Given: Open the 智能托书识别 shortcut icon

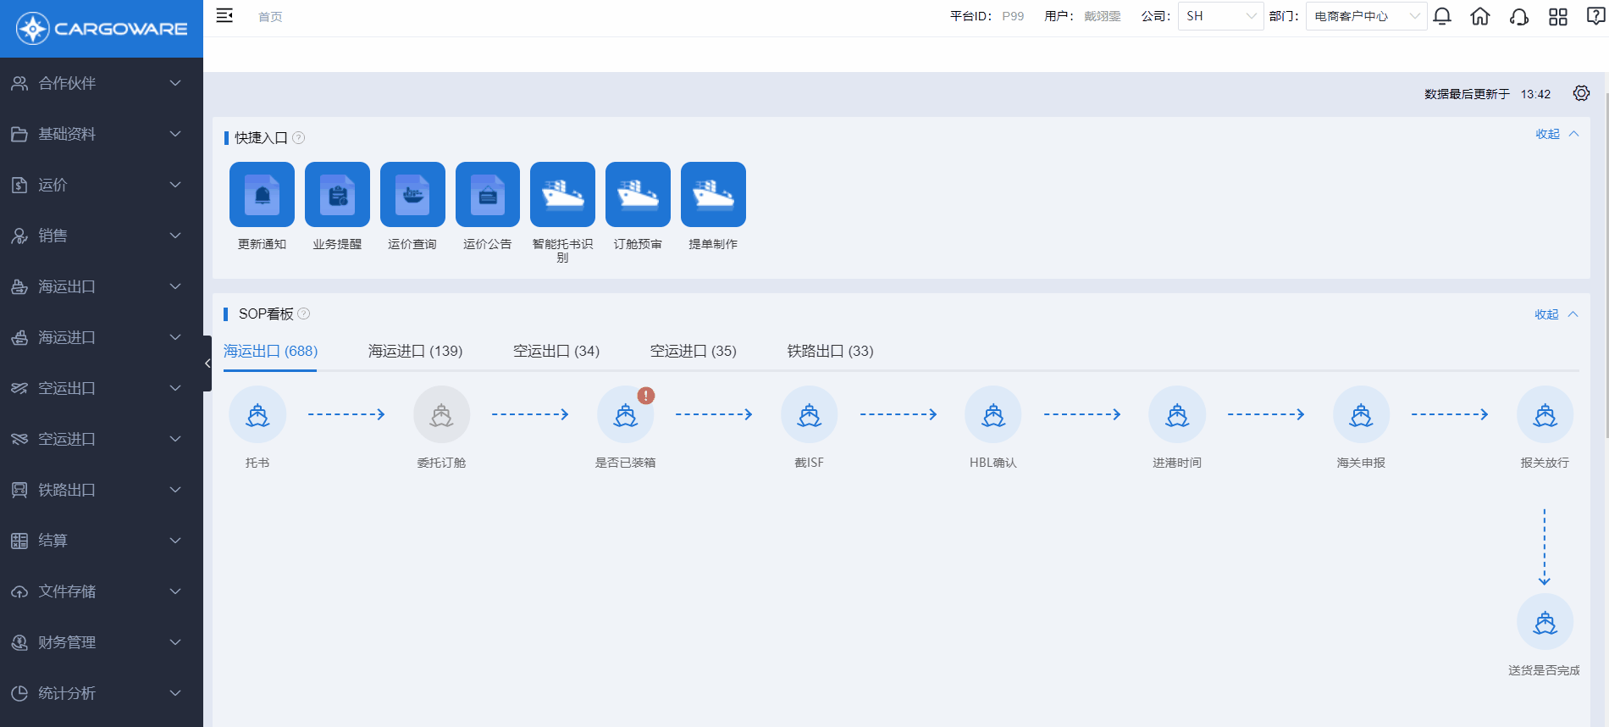Looking at the screenshot, I should [x=562, y=194].
